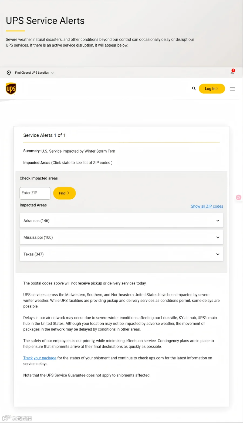243x423 pixels.
Task: Follow the Track your package link
Action: (40, 358)
